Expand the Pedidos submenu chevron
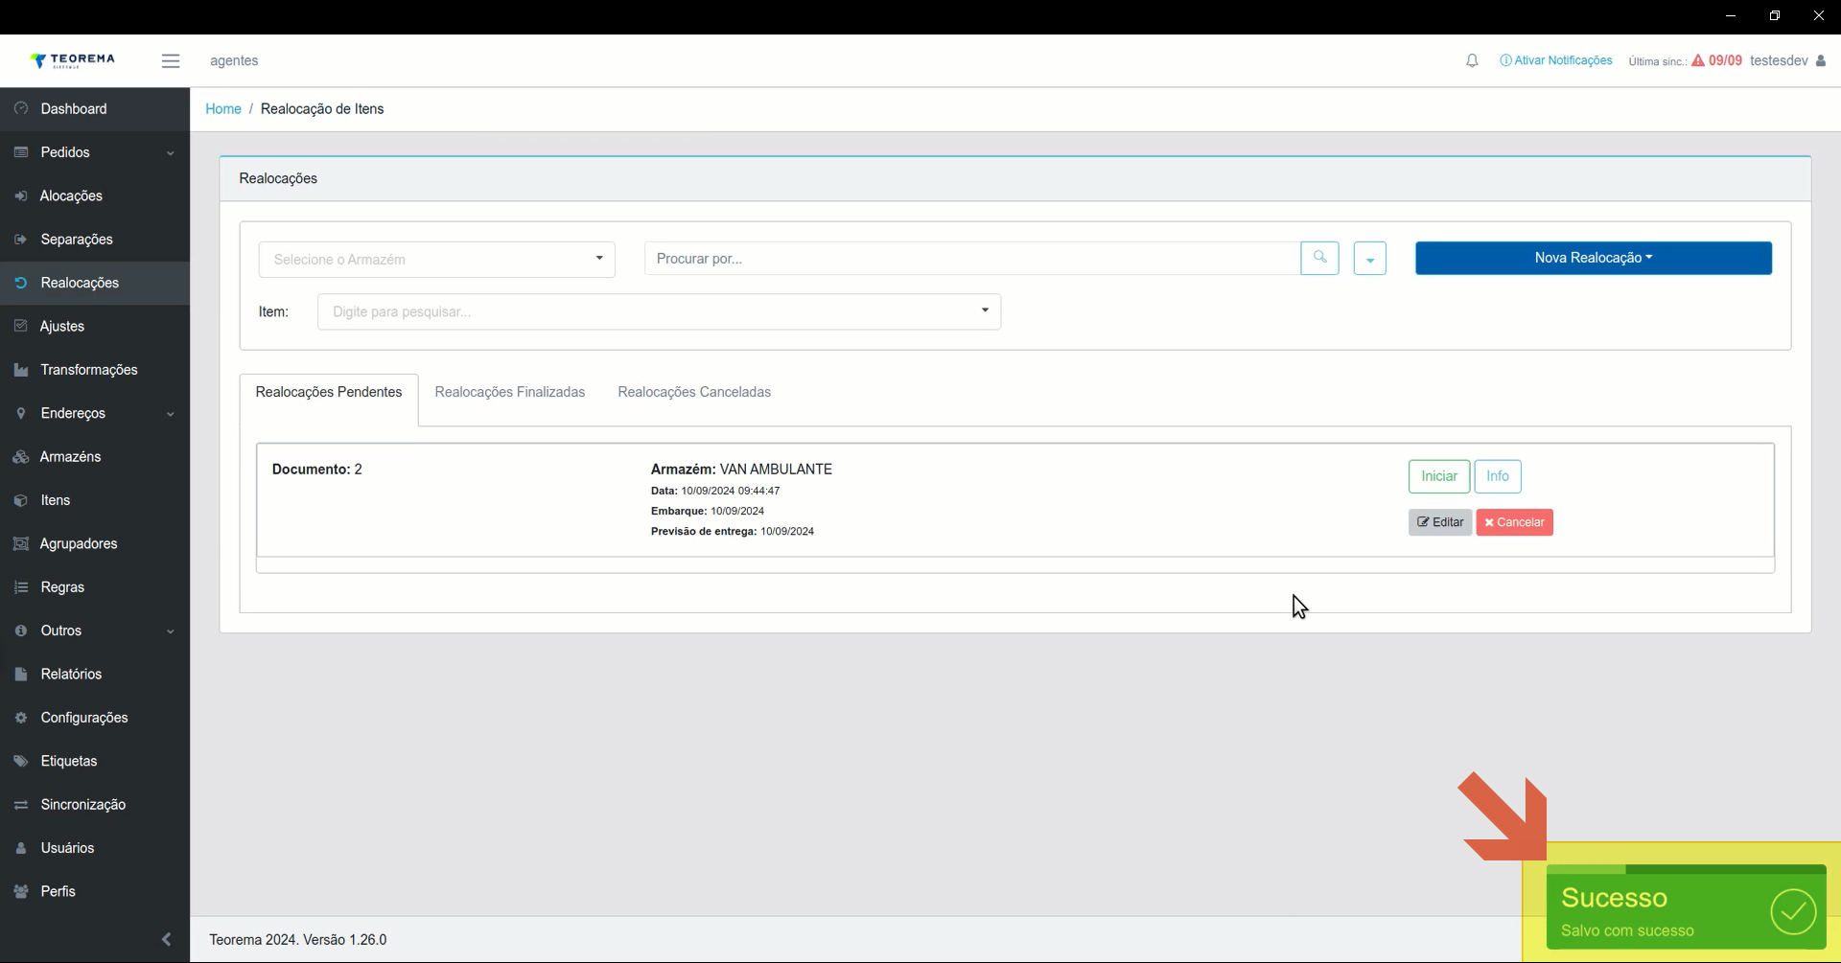 click(x=171, y=153)
